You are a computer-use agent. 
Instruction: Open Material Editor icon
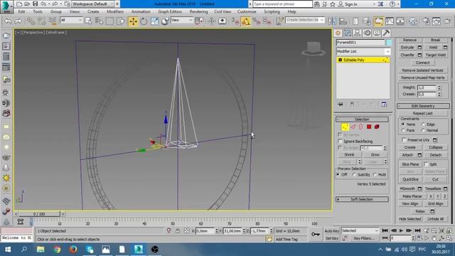tap(413, 21)
